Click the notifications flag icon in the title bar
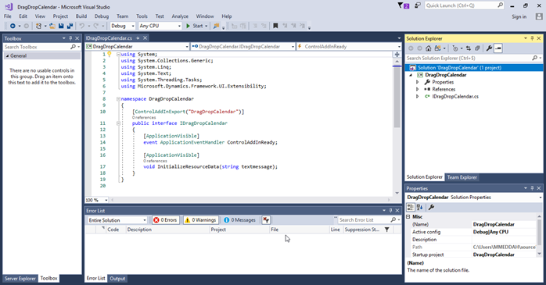The image size is (546, 285). [403, 5]
